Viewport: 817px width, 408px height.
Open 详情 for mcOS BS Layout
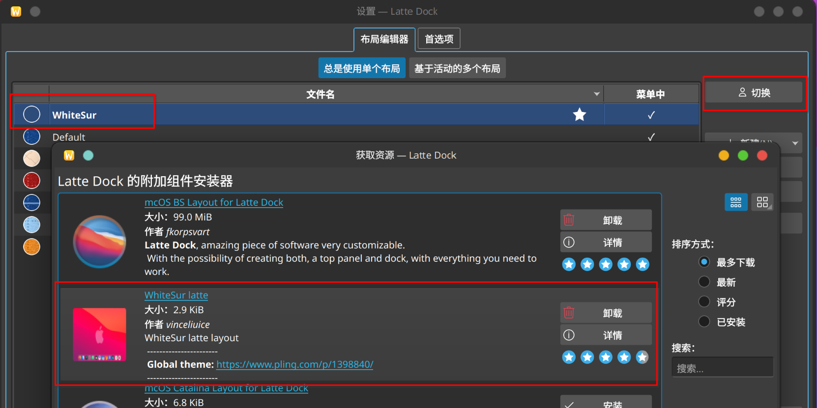[606, 242]
